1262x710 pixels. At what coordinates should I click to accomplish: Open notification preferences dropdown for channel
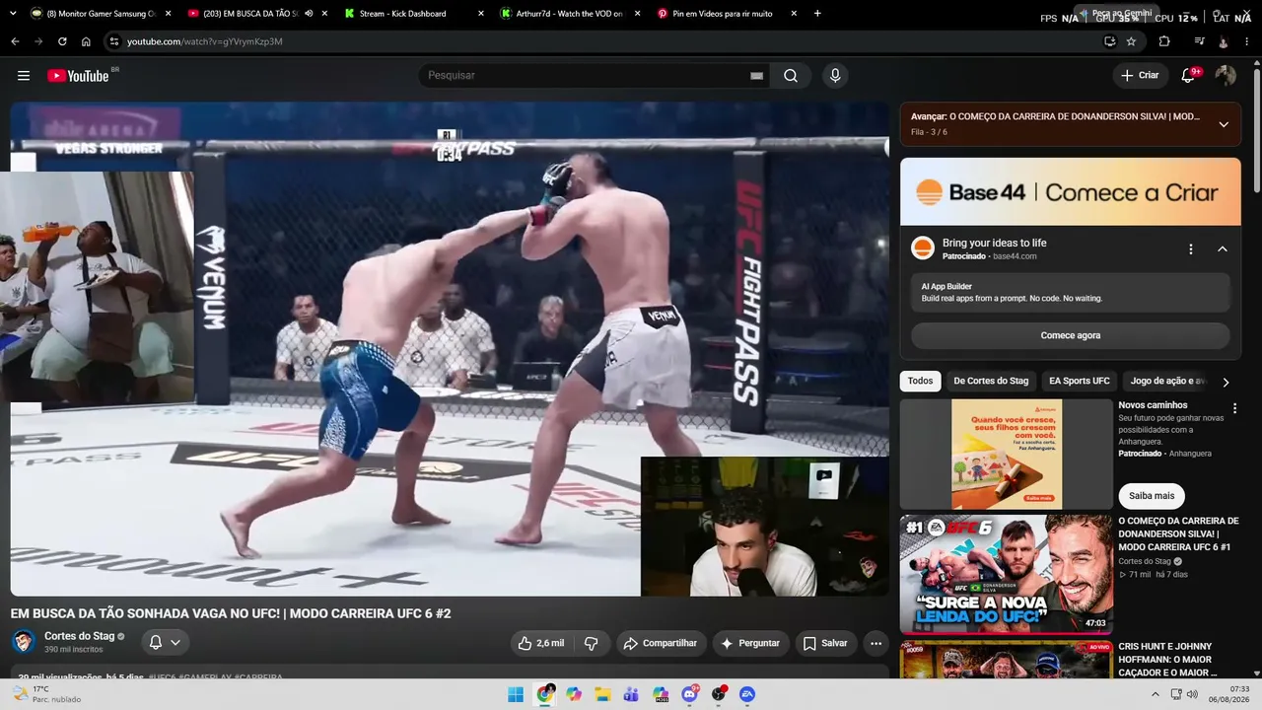click(165, 643)
